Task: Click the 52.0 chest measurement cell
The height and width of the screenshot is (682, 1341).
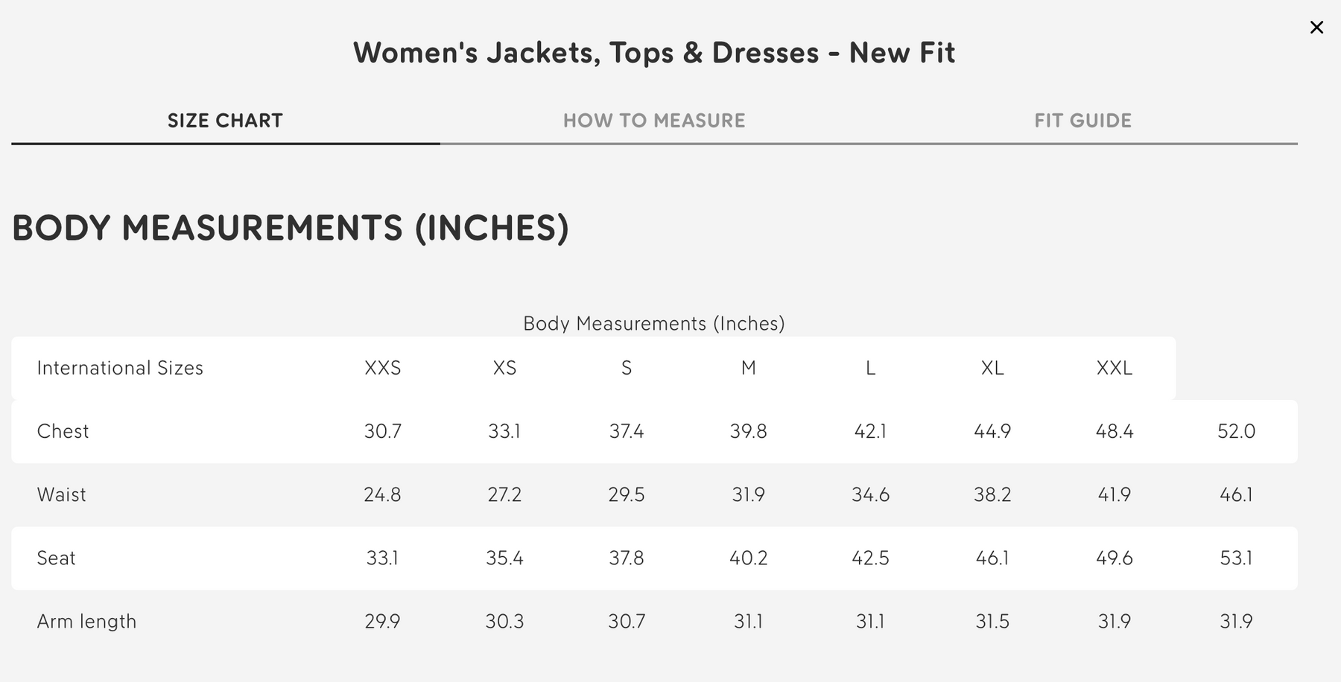Action: click(1236, 431)
